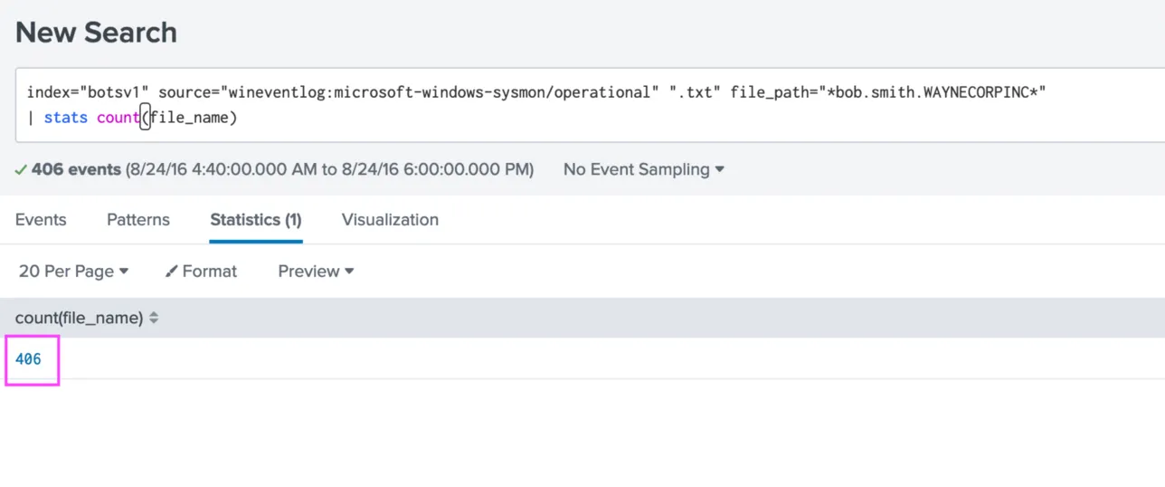This screenshot has width=1165, height=487.
Task: Switch to the Events tab
Action: point(41,220)
